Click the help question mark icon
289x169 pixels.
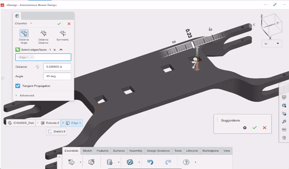tap(186, 162)
